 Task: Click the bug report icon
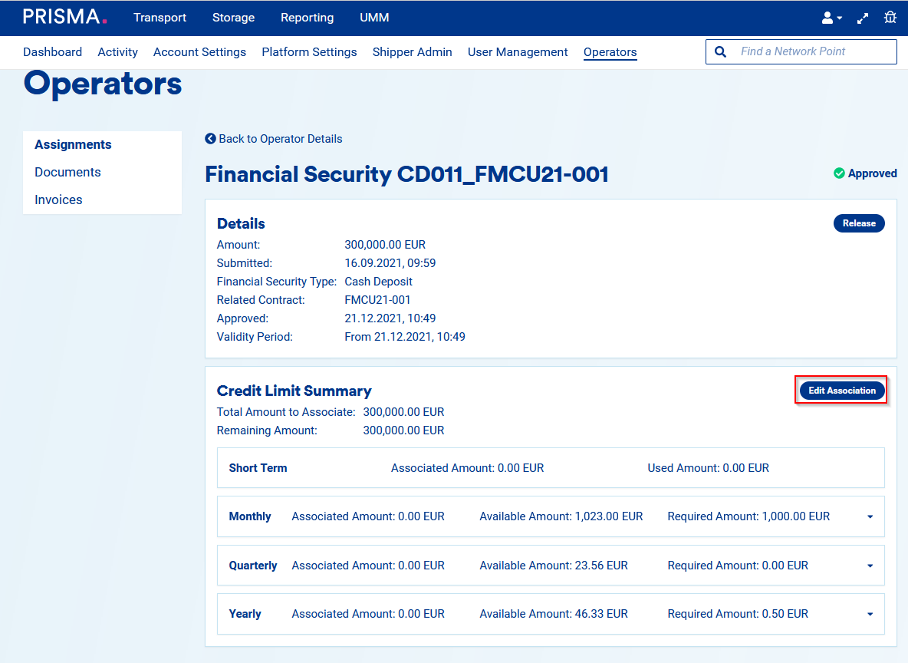tap(890, 18)
